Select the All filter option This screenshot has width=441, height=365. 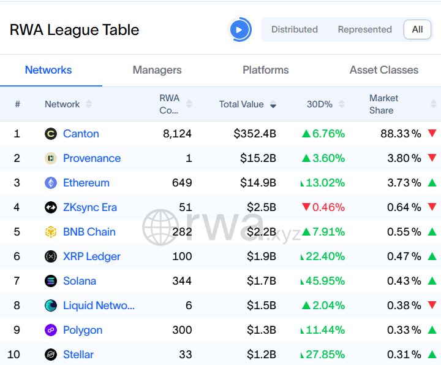[417, 29]
